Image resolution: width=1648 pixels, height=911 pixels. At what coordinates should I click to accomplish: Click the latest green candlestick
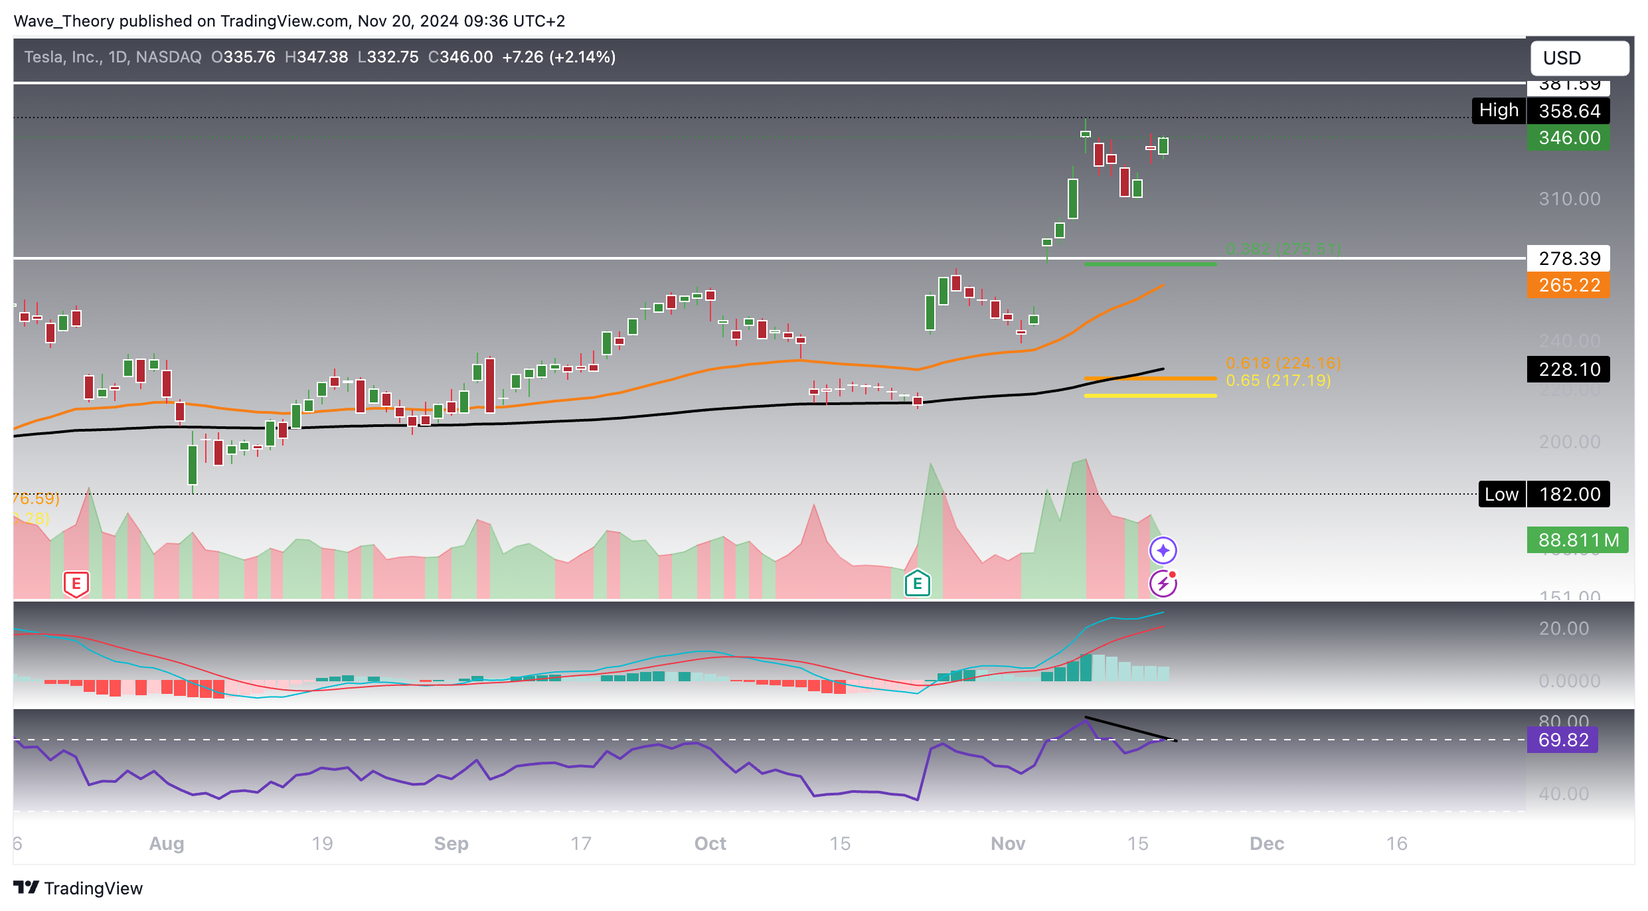pos(1163,146)
